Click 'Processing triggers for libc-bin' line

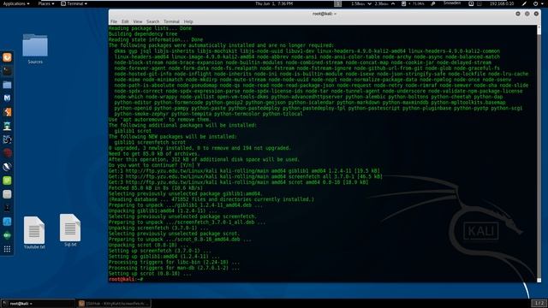[x=174, y=263]
